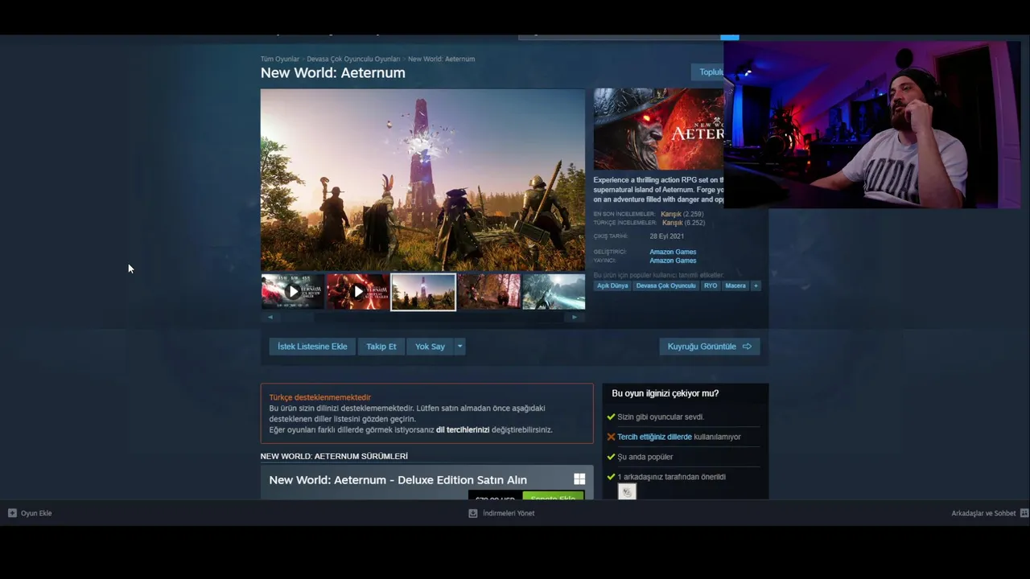Screen dimensions: 1030x579
Task: Click 'Oyun Ekle' at bottom left
Action: click(x=30, y=513)
